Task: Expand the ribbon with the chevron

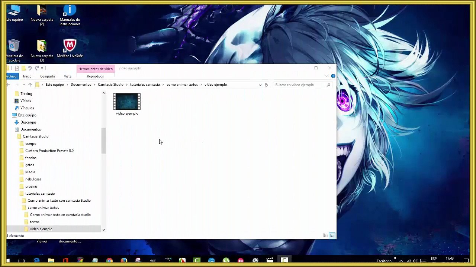Action: pos(327,76)
